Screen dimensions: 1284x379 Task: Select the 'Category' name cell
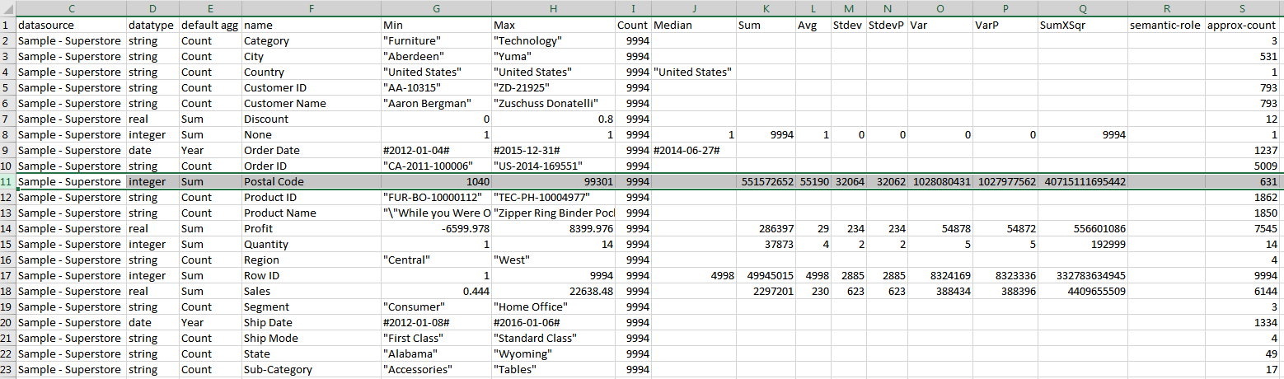pyautogui.click(x=311, y=40)
